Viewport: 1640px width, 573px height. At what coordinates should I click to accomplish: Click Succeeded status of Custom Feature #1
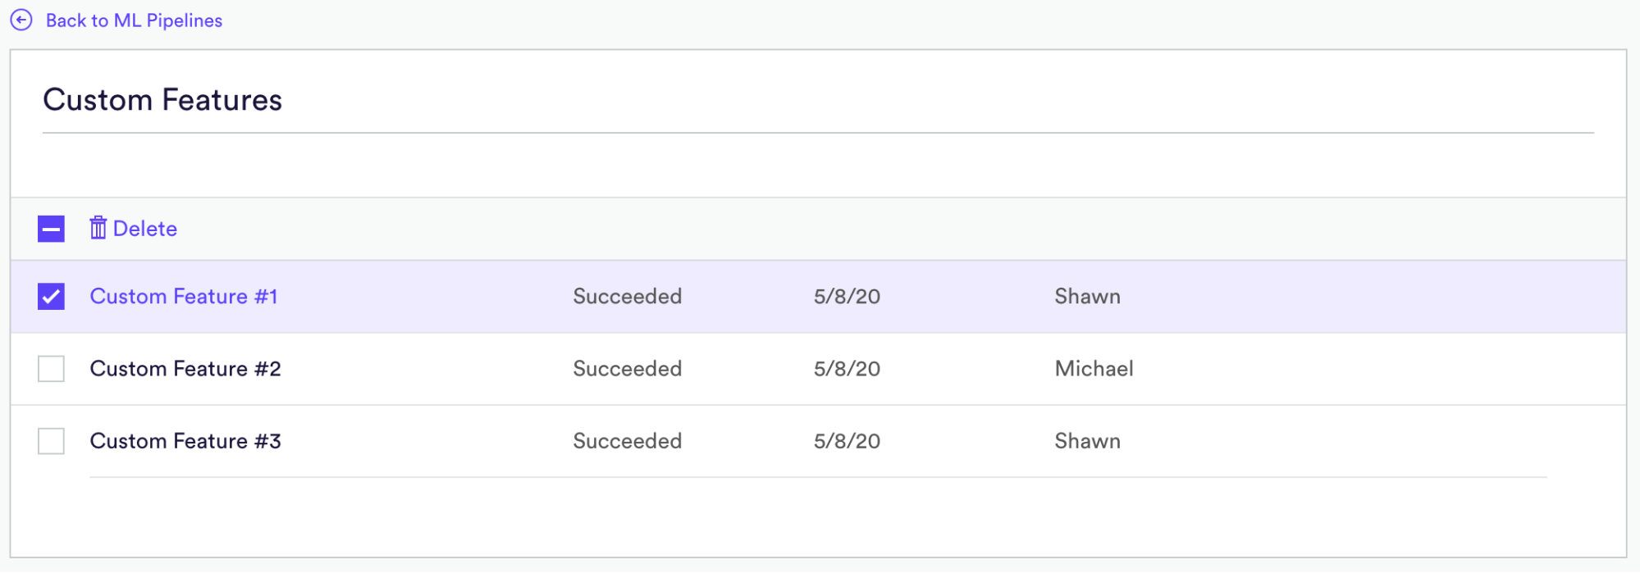[x=628, y=297]
